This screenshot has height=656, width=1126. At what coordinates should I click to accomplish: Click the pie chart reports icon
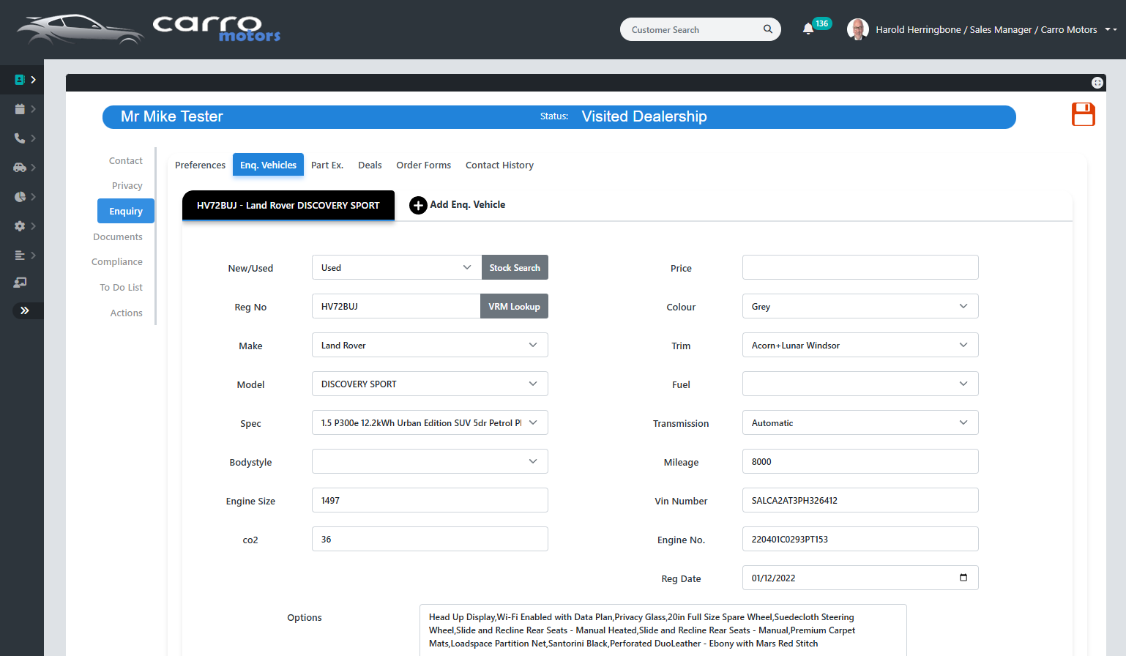[x=20, y=197]
